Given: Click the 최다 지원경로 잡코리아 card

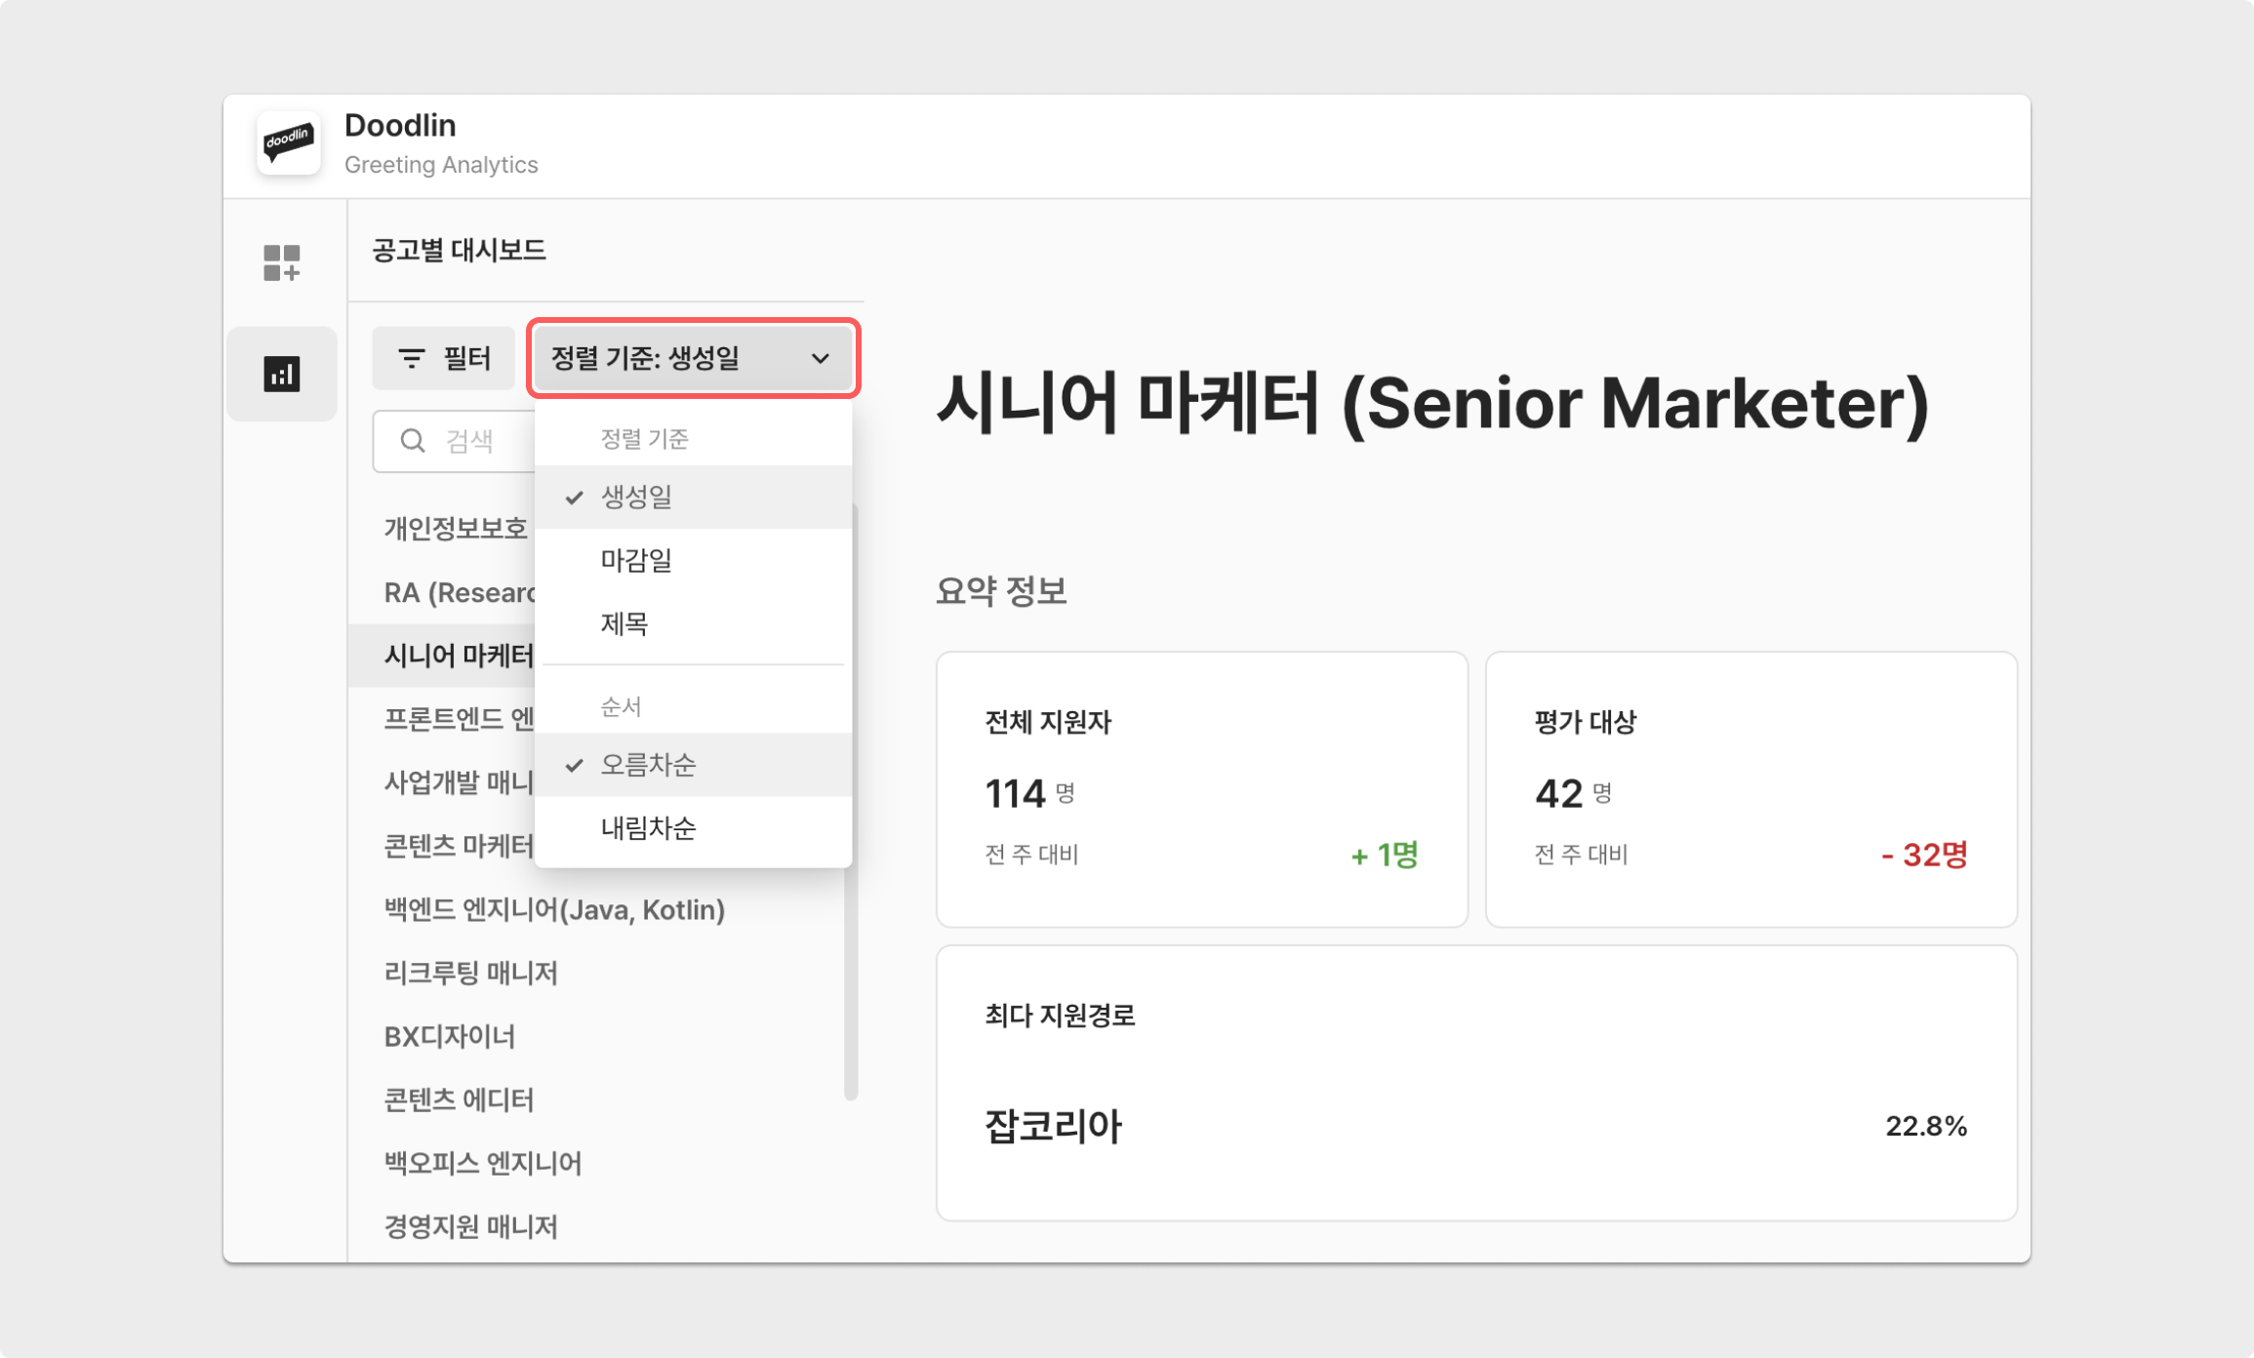Looking at the screenshot, I should pos(1475,1083).
